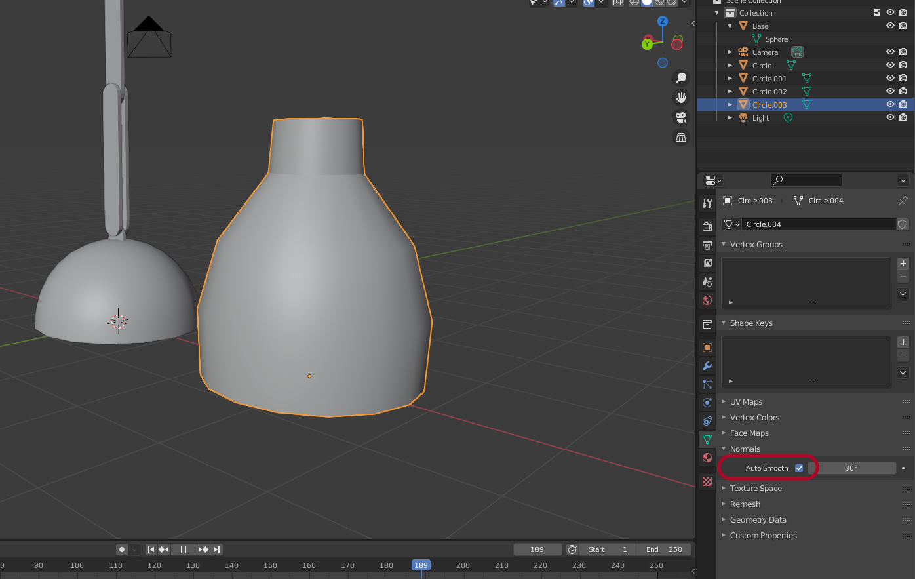The width and height of the screenshot is (915, 579).
Task: Open Vertex Groups specials dropdown arrow
Action: pos(903,294)
